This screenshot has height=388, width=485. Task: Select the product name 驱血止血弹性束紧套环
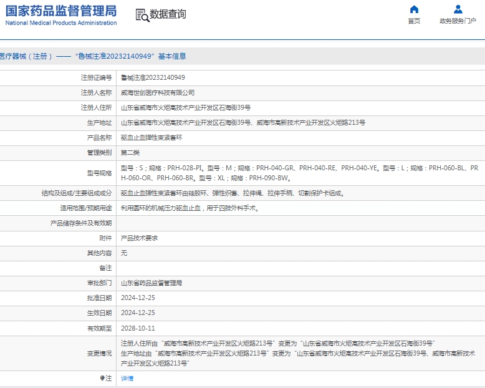(x=151, y=138)
